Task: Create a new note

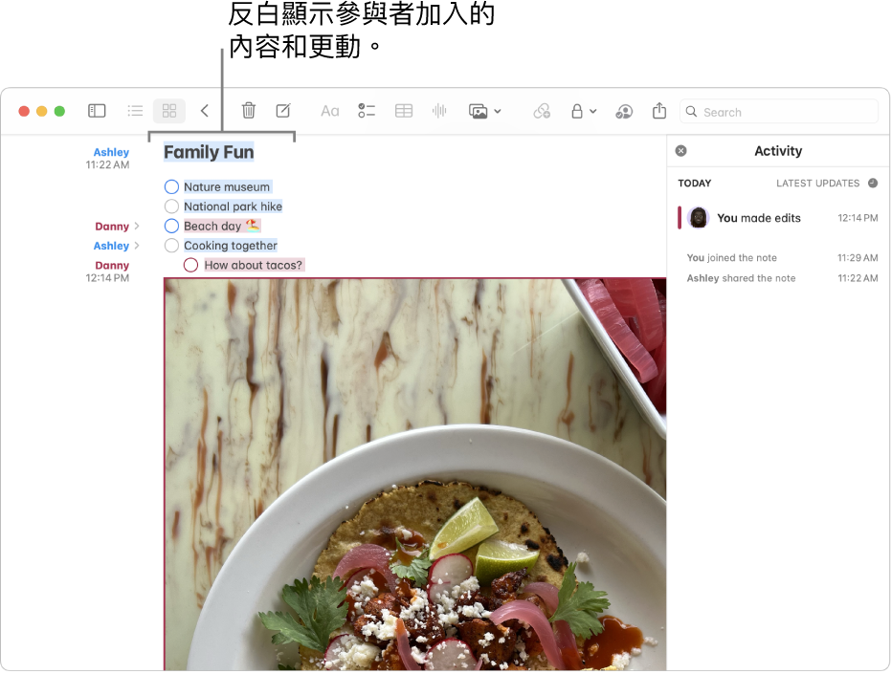Action: [283, 111]
